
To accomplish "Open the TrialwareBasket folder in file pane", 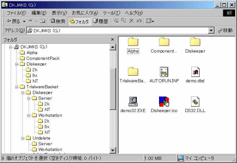I will click(x=133, y=72).
